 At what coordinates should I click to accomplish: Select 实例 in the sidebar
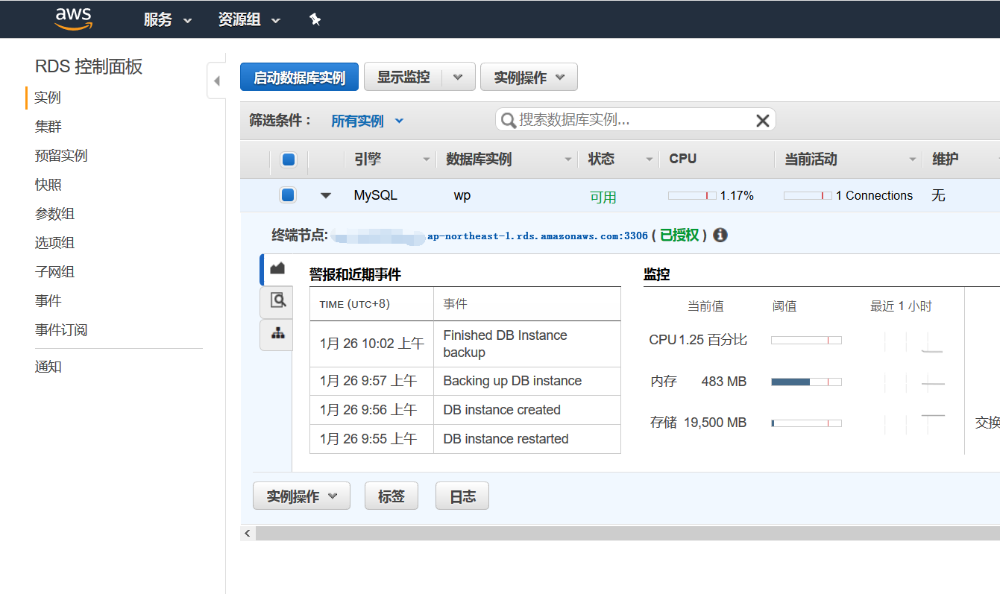coord(48,98)
